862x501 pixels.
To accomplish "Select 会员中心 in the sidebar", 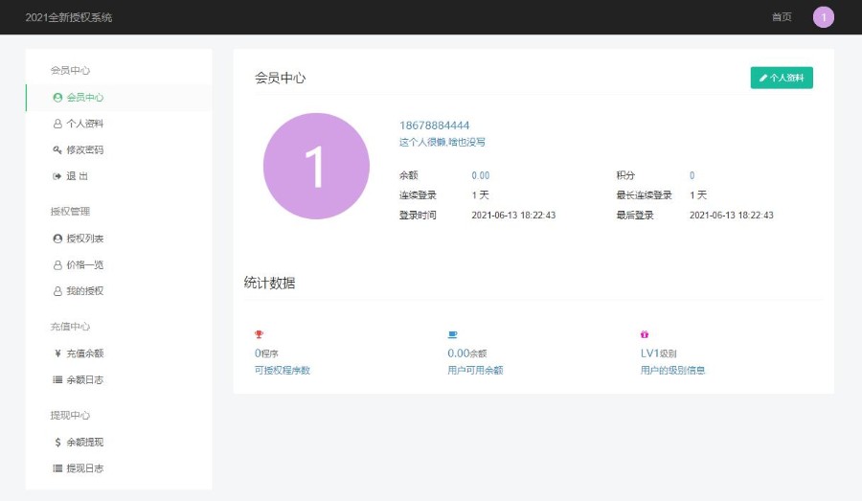I will tap(84, 98).
